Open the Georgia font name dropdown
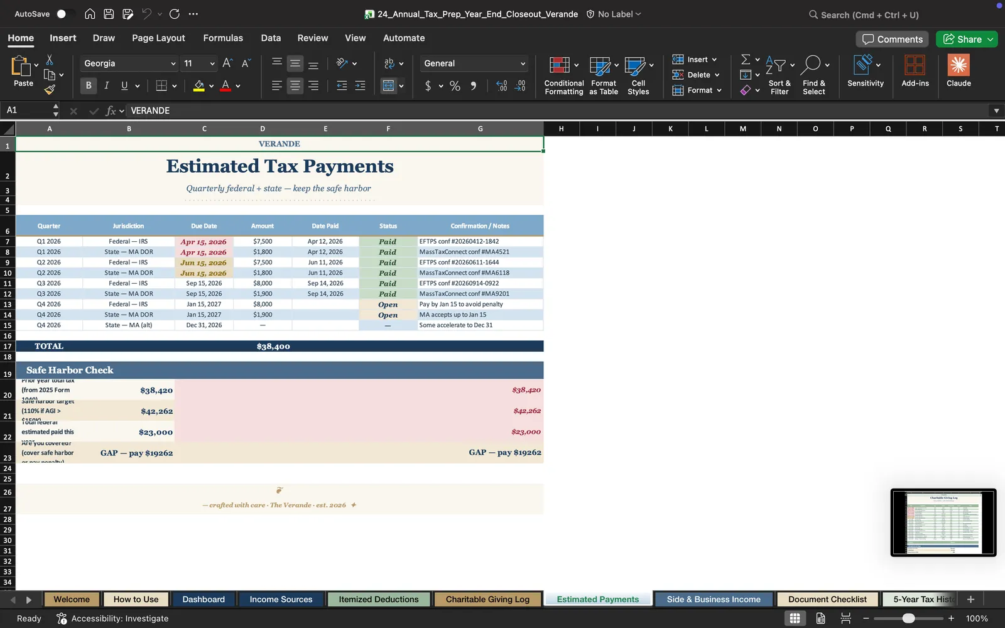Screen dimensions: 1005x628 [173, 63]
